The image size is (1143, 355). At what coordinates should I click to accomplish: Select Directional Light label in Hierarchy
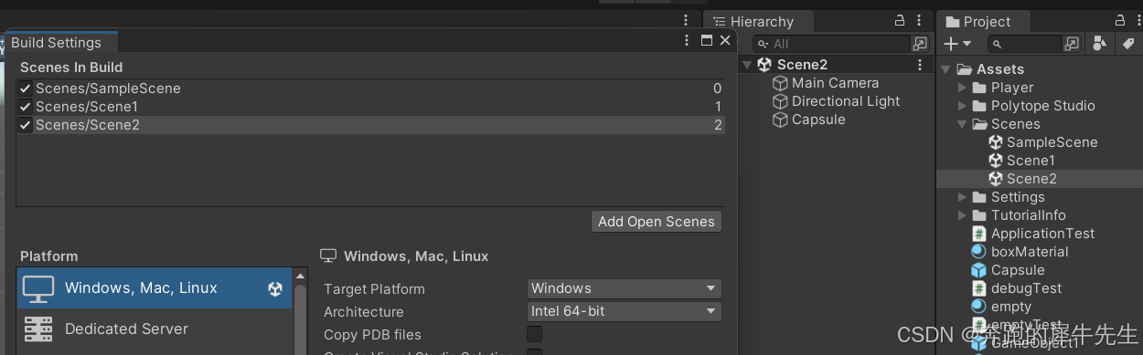coord(846,101)
